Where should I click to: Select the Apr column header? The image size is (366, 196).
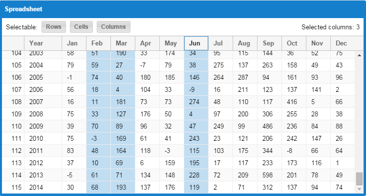click(147, 43)
